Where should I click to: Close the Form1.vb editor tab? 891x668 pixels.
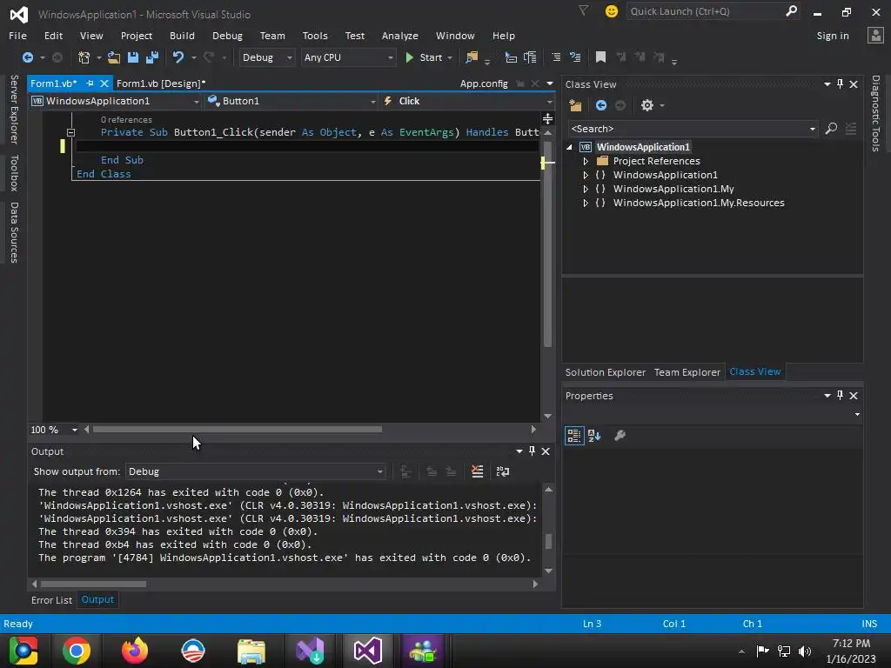pyautogui.click(x=104, y=83)
